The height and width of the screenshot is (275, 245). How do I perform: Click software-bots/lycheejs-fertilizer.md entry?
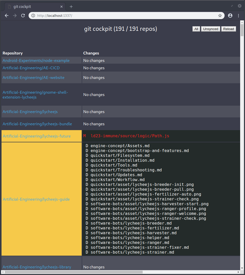click(135, 228)
